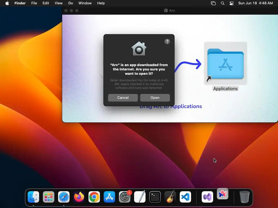Close the Arc disk image window
This screenshot has height=208, width=278.
tap(66, 11)
